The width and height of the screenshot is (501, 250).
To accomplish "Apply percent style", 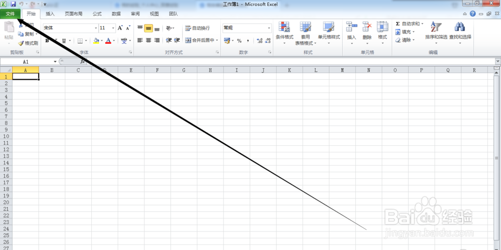I will pos(239,41).
